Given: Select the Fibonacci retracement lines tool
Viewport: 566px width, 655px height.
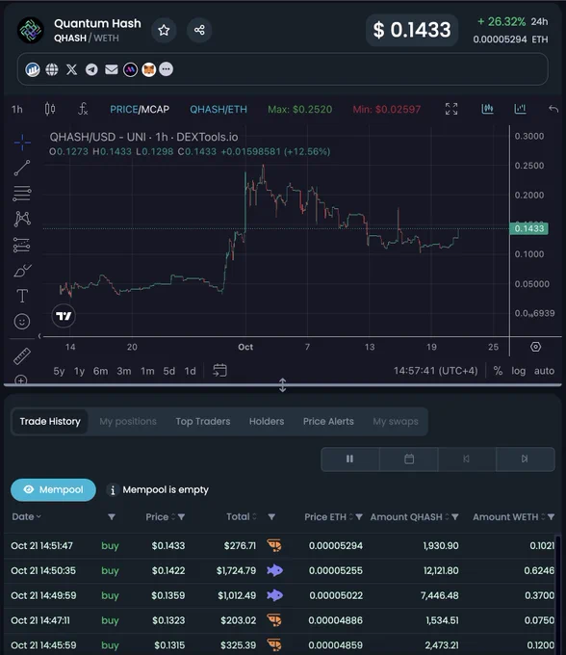Looking at the screenshot, I should coord(22,194).
